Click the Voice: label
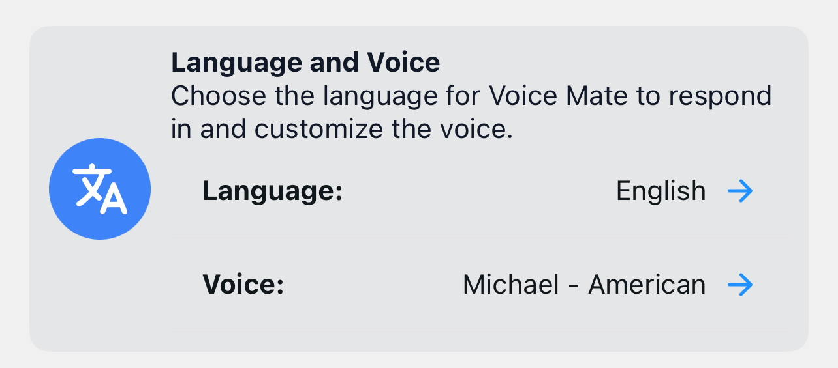Screen dimensions: 838x368 point(243,285)
